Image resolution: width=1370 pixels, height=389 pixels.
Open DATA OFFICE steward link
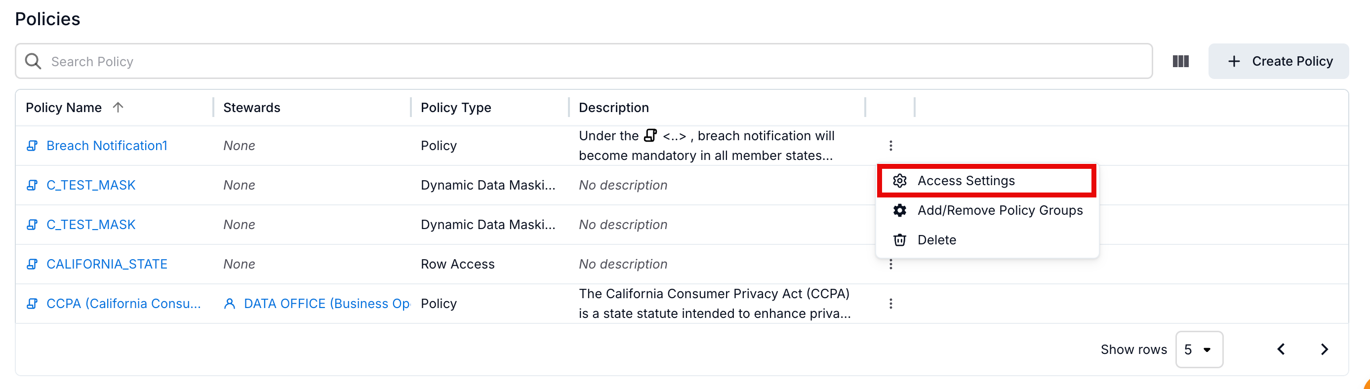pos(326,304)
